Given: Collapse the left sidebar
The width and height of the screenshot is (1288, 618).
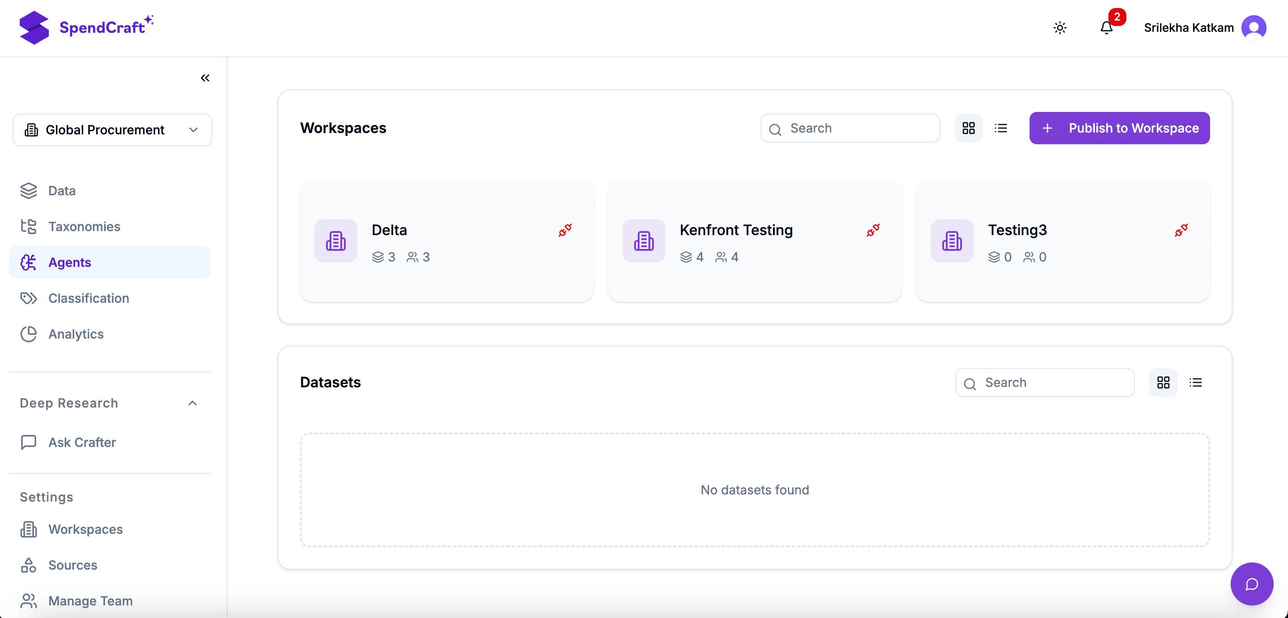Looking at the screenshot, I should click(205, 78).
